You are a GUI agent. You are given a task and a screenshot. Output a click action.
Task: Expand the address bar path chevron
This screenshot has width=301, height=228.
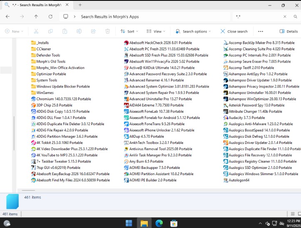(x=75, y=17)
